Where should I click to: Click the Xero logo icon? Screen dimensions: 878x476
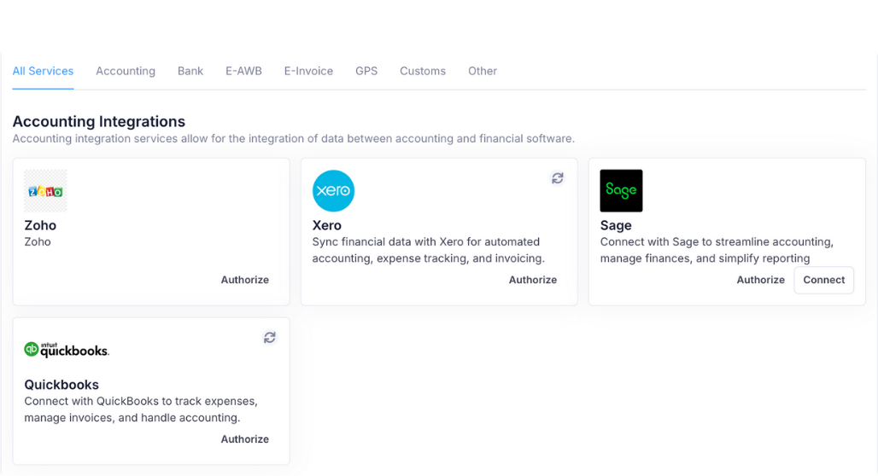click(333, 191)
